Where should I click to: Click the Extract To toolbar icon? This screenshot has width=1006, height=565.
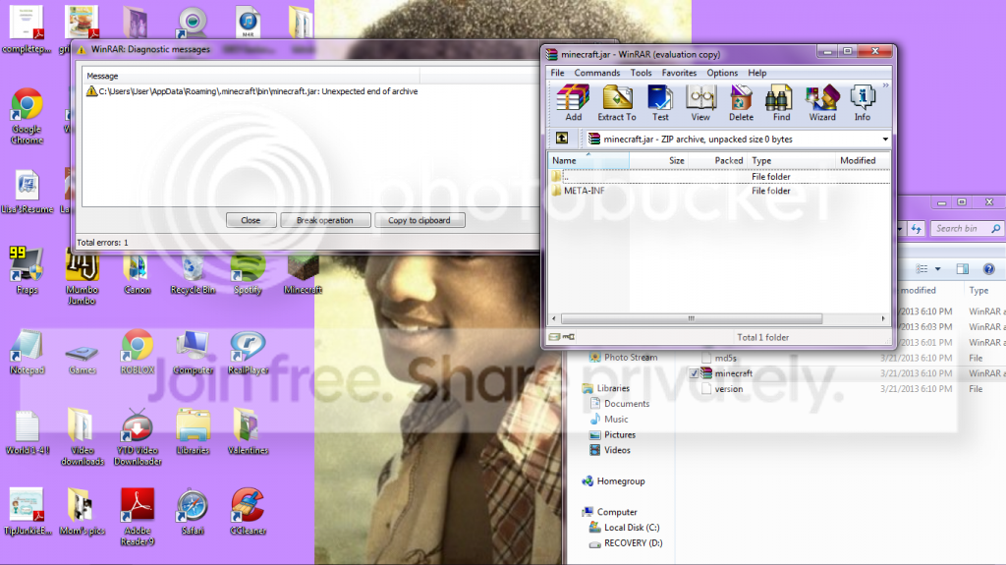617,102
